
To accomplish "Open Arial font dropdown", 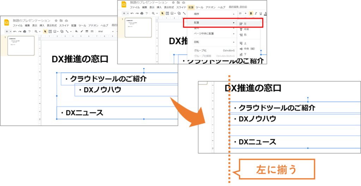I will [x=106, y=31].
